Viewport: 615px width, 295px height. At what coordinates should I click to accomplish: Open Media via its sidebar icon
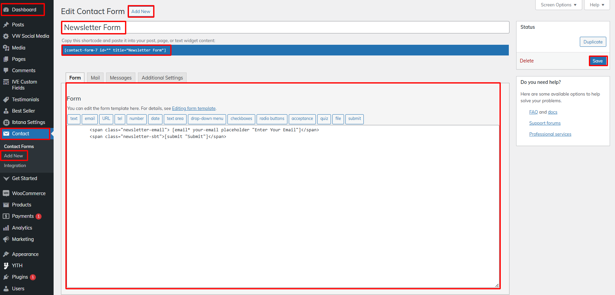point(6,48)
